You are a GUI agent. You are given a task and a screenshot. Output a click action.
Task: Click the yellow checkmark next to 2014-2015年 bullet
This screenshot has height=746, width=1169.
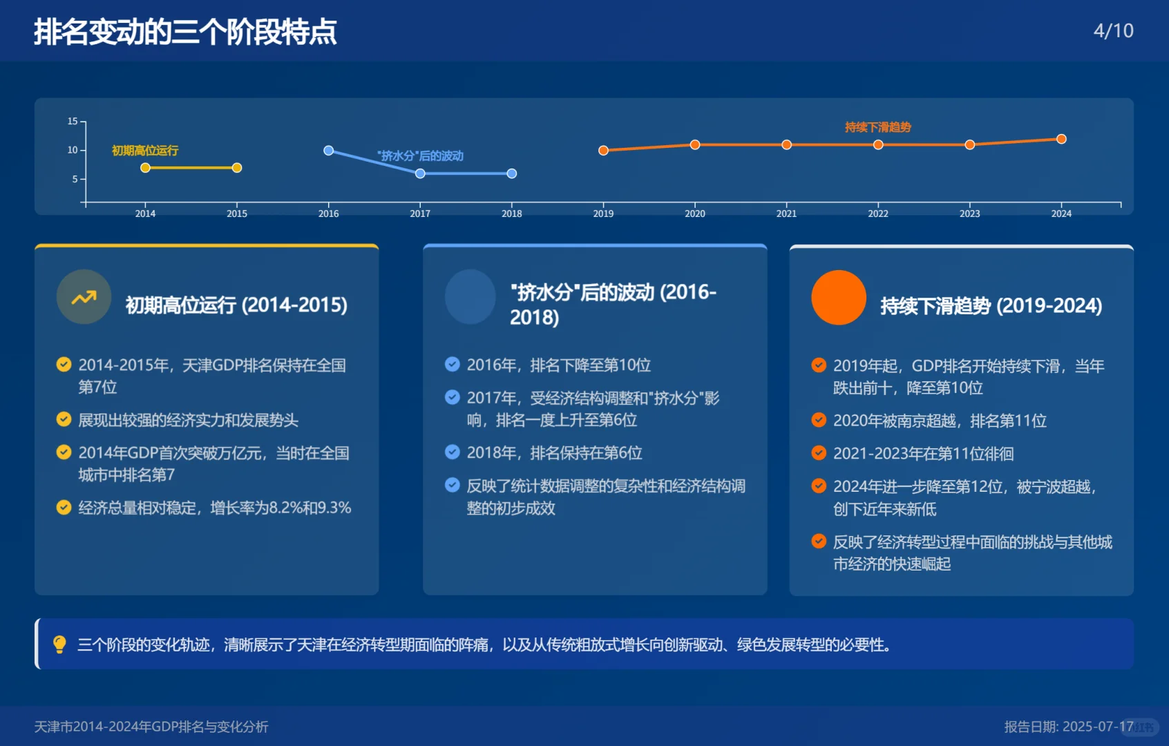pos(64,364)
